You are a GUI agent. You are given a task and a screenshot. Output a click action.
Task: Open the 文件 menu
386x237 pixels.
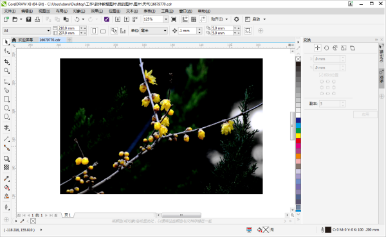point(10,11)
